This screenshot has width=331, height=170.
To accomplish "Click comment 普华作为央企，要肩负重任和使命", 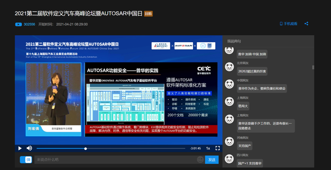I will 262,89.
